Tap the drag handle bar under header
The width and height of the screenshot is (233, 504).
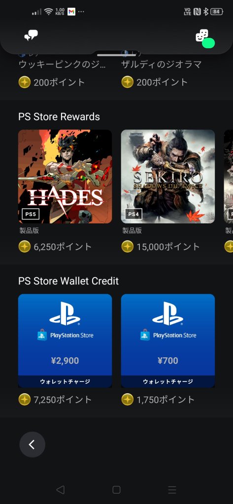click(116, 55)
